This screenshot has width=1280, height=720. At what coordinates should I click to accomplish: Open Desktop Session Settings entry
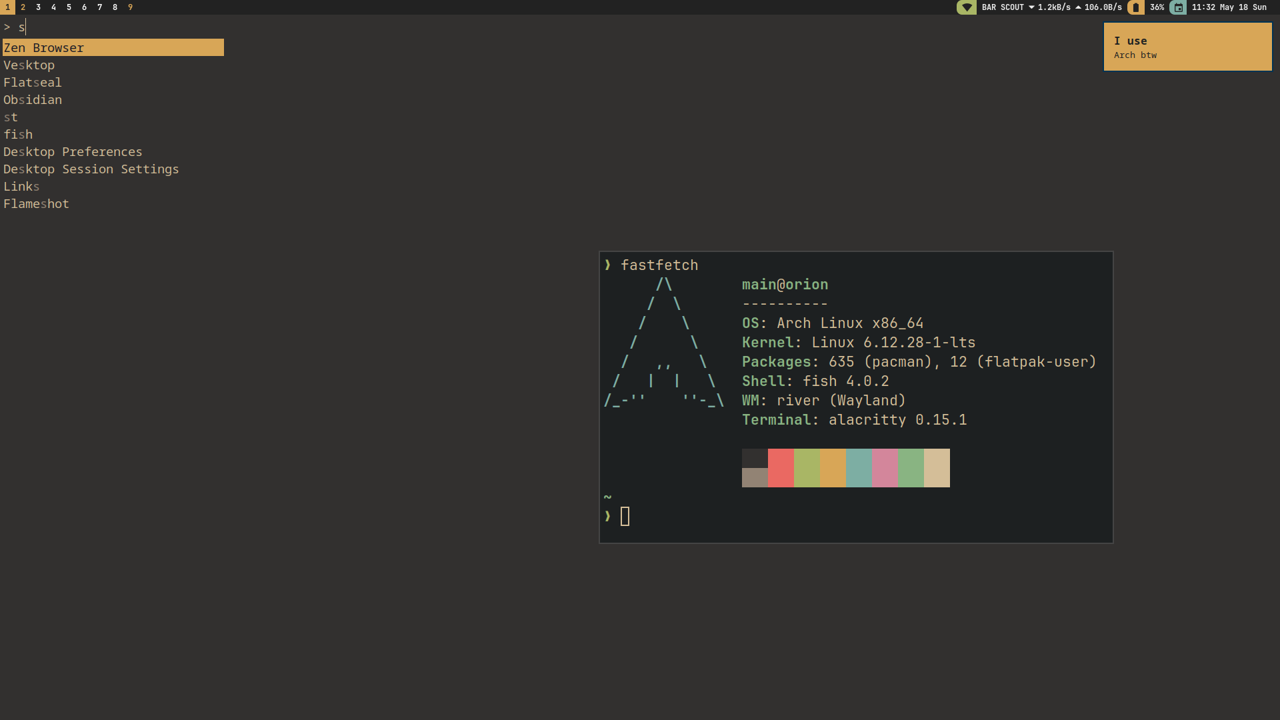coord(113,169)
